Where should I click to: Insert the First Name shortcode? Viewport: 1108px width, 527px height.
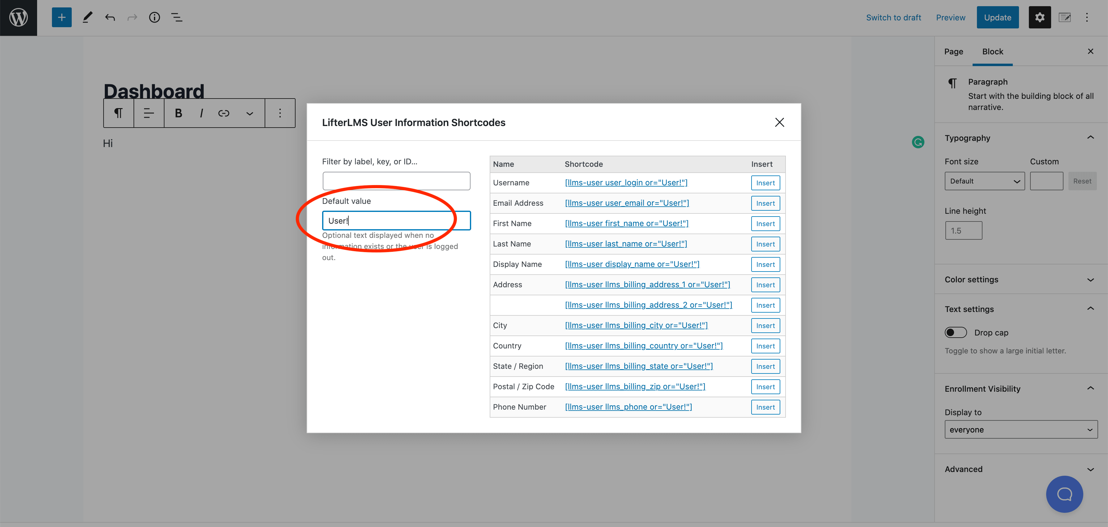765,224
